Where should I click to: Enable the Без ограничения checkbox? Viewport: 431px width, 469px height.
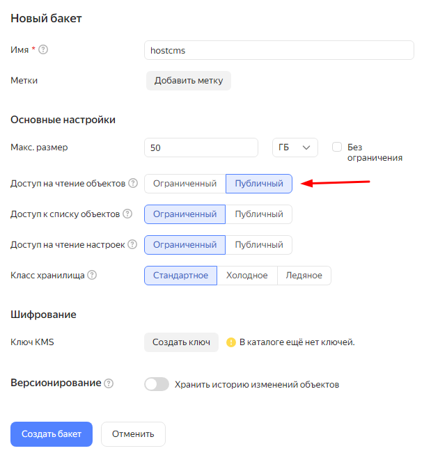337,147
